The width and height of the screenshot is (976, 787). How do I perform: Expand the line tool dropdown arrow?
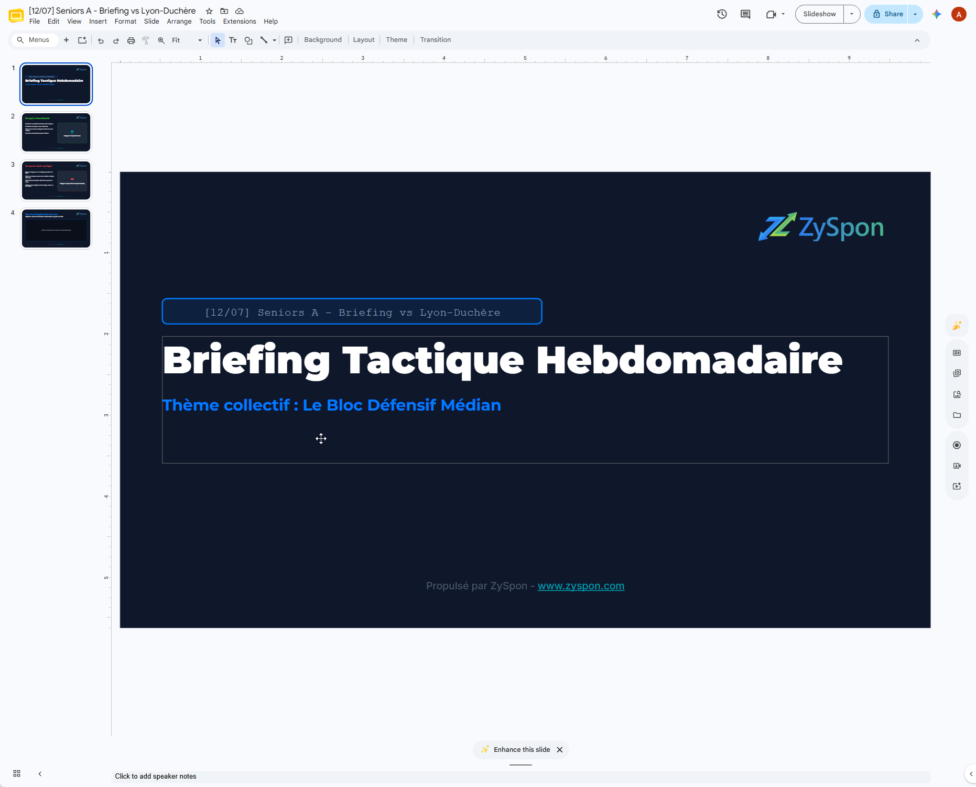click(275, 40)
